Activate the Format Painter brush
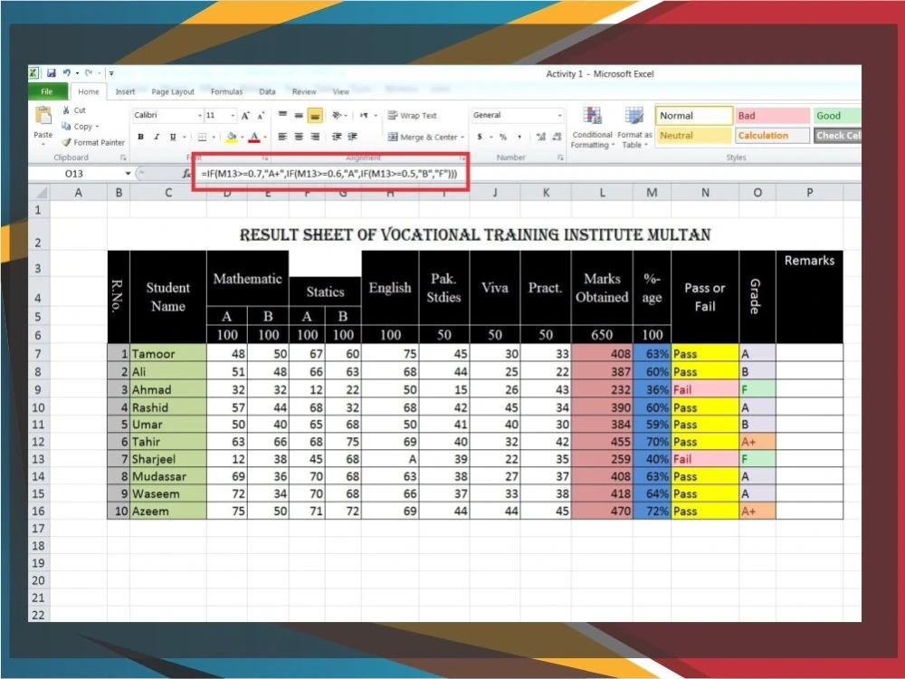The height and width of the screenshot is (679, 905). click(66, 142)
